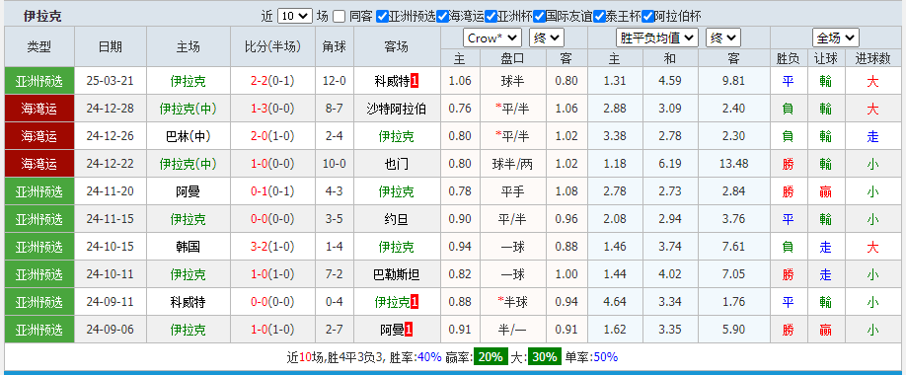This screenshot has height=375, width=906.
Task: Click away team 沙特阿拉伯
Action: coord(397,108)
